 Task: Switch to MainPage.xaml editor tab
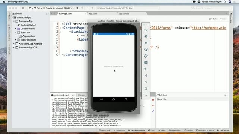click(x=65, y=14)
